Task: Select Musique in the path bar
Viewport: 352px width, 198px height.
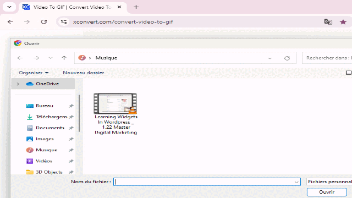Action: 106,58
